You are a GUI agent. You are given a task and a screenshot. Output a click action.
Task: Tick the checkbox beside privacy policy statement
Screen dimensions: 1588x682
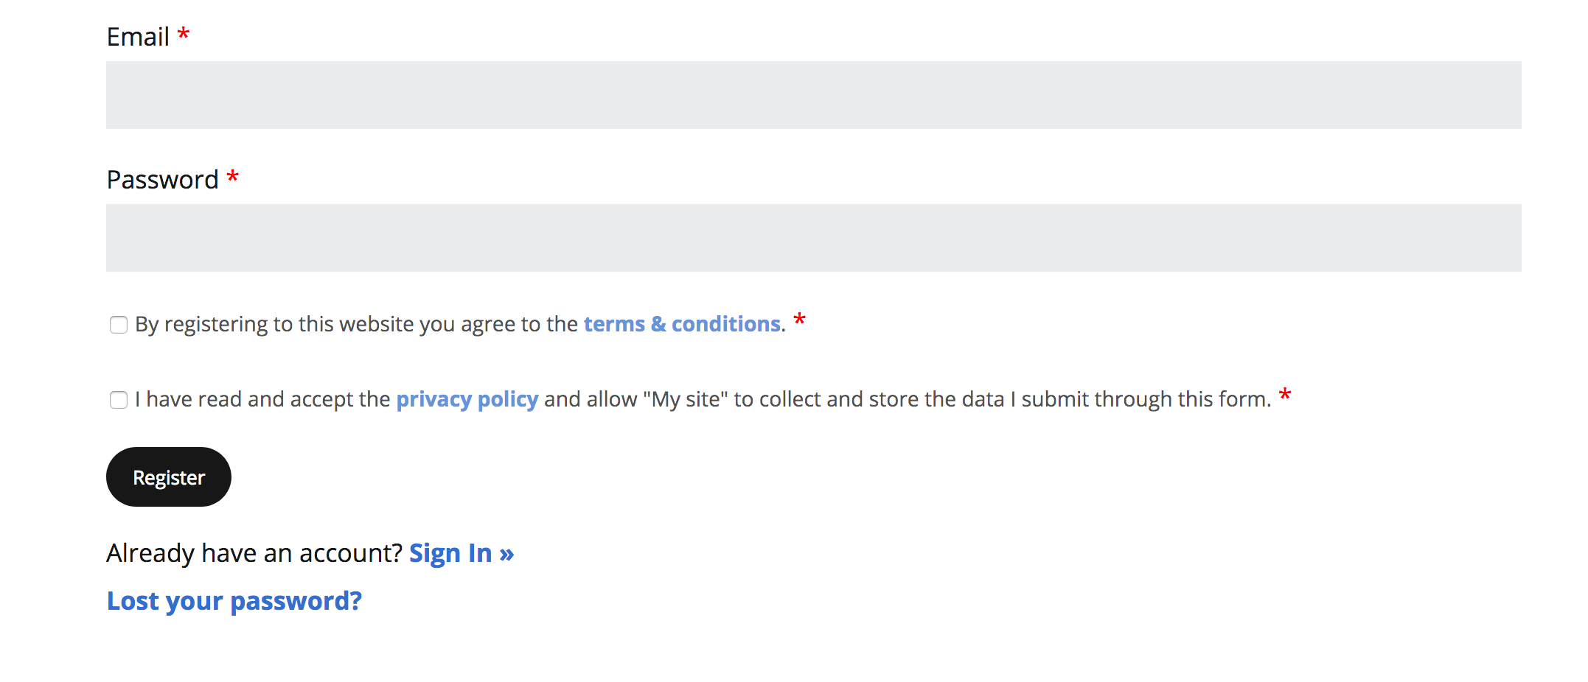click(119, 399)
